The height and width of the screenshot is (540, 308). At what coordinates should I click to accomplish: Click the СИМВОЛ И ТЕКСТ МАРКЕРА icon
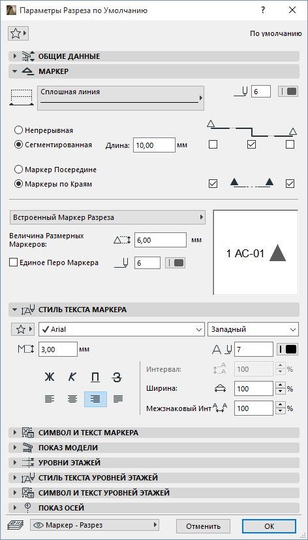coord(28,433)
